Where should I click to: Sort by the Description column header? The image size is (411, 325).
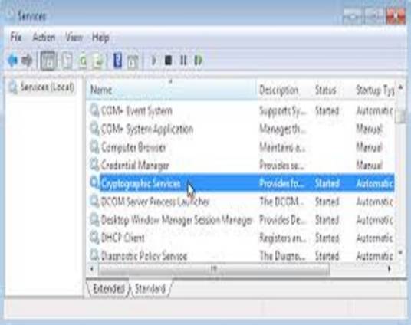[x=284, y=90]
